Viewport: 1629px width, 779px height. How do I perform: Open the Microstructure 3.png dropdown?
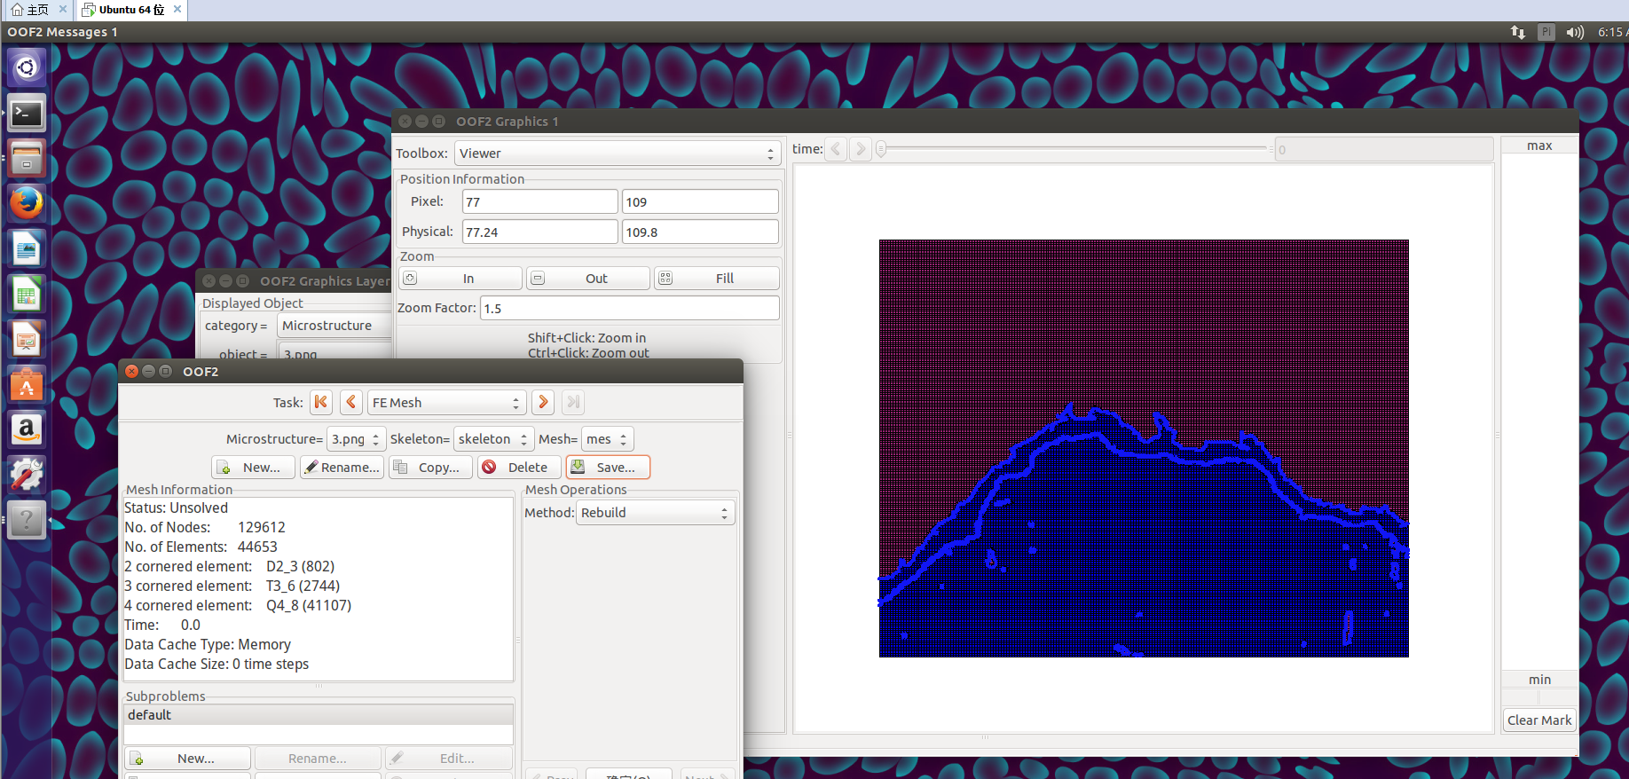click(355, 439)
